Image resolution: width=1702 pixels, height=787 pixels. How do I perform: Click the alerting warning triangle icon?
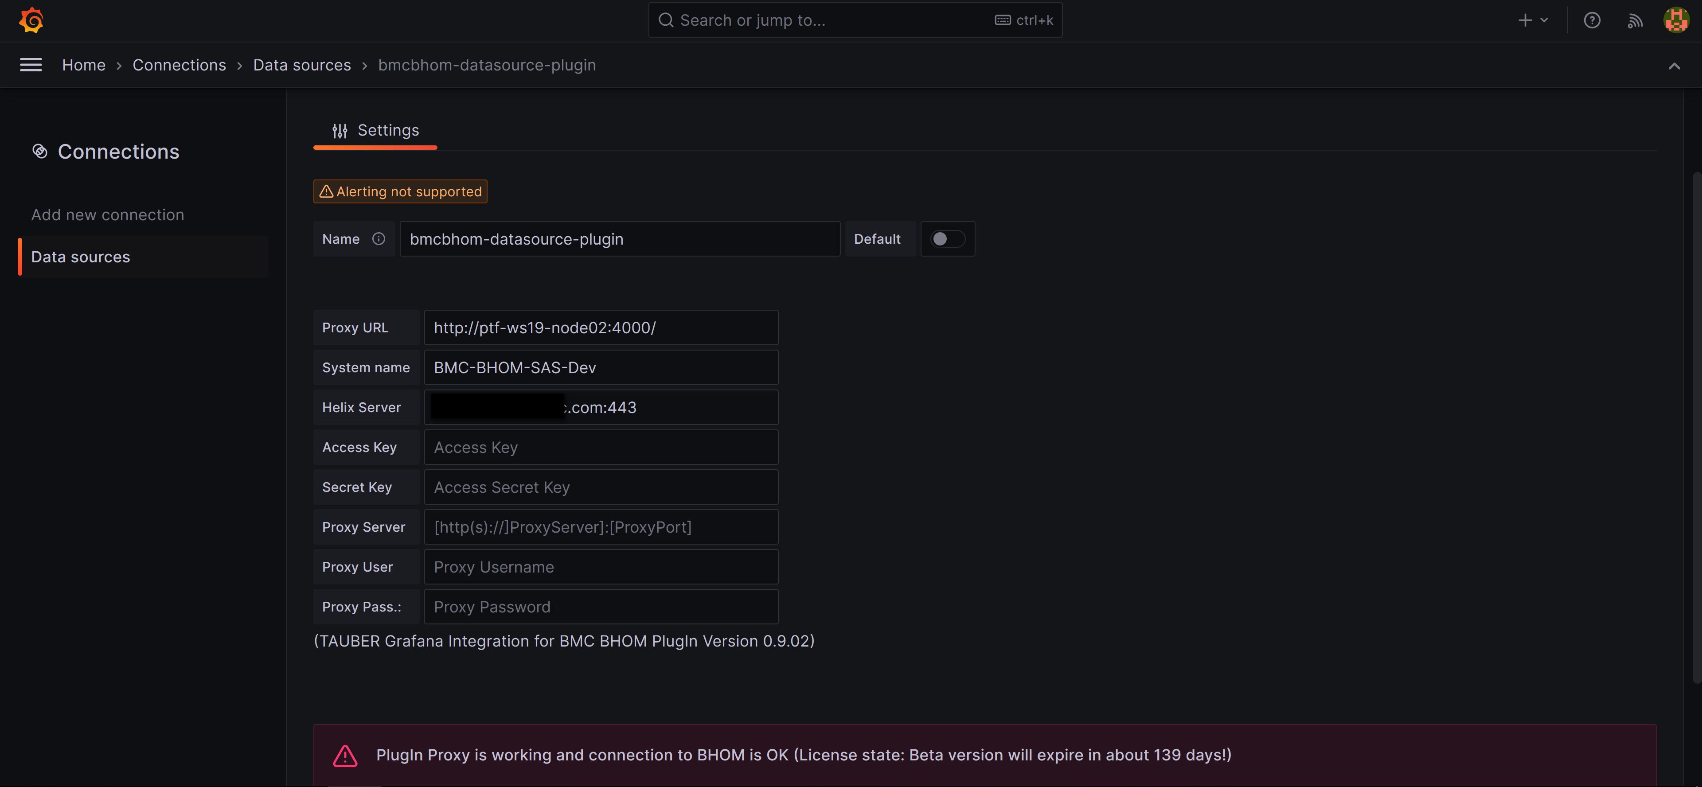tap(326, 191)
